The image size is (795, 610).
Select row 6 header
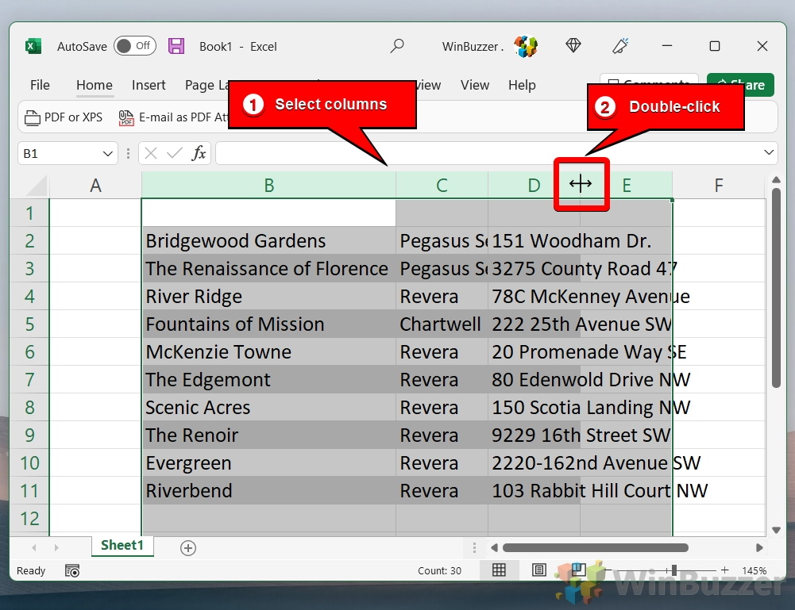pos(29,352)
